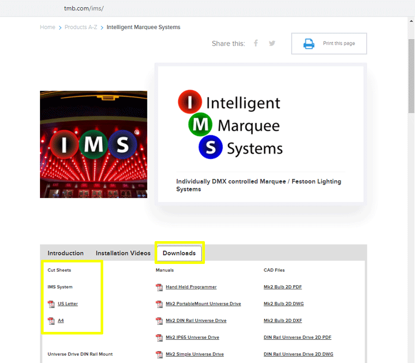Click the printer icon
Image resolution: width=415 pixels, height=363 pixels.
tap(309, 44)
